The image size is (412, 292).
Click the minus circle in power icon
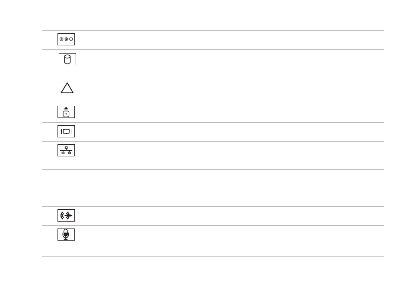point(71,39)
